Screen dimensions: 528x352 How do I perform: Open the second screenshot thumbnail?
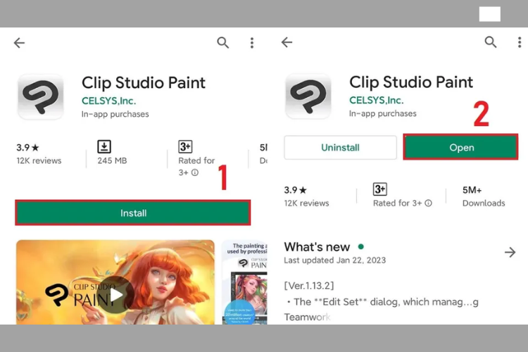tap(245, 282)
